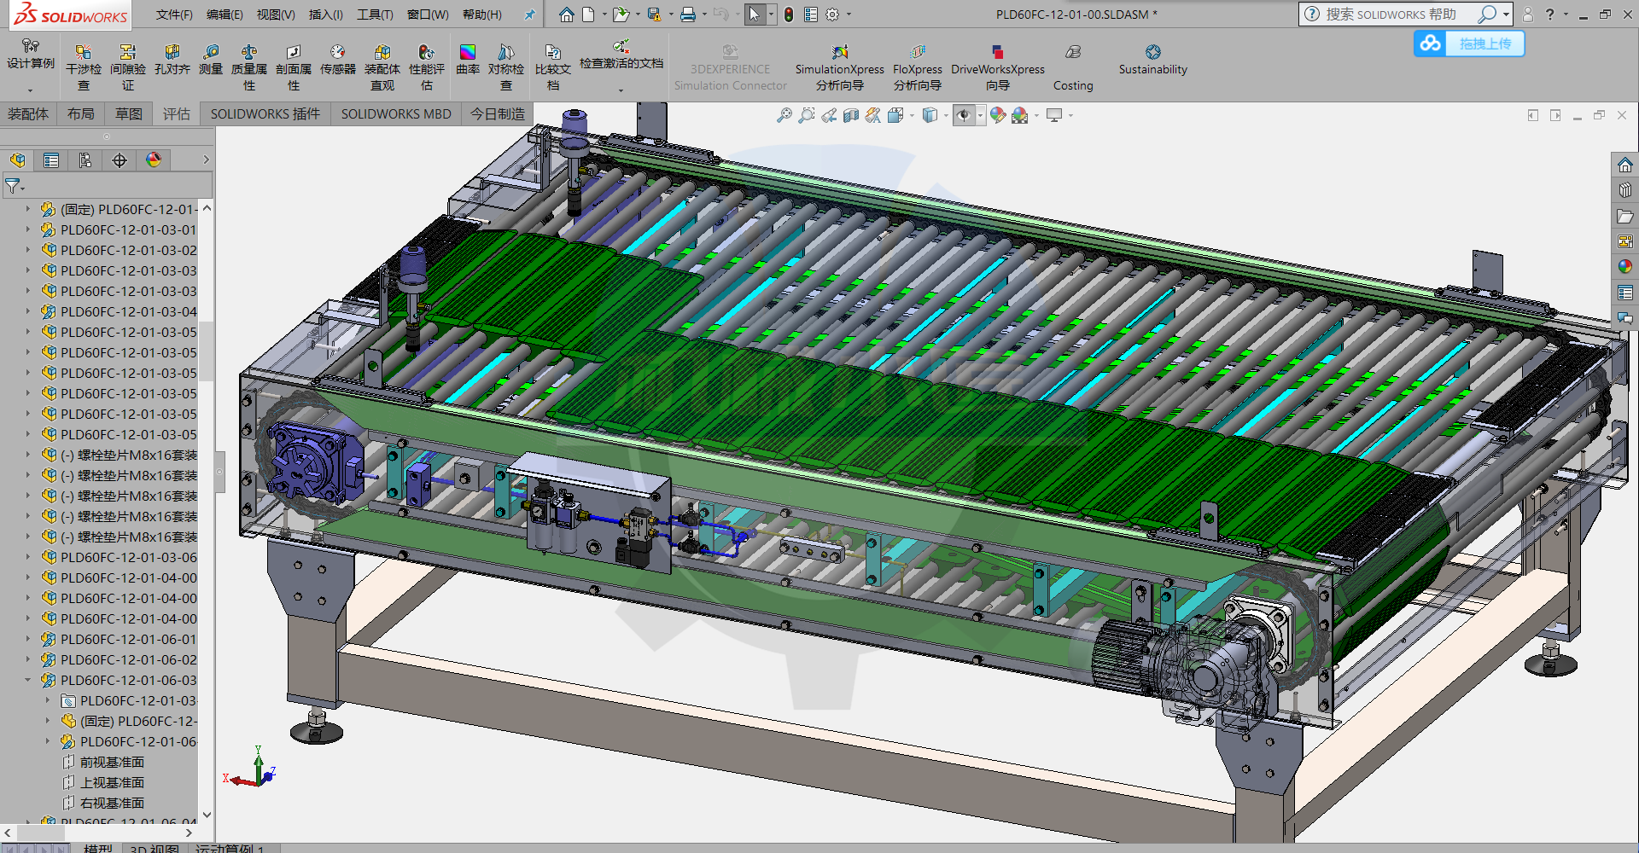1639x853 pixels.
Task: Click the 质量属性 mass properties icon
Action: 248,67
